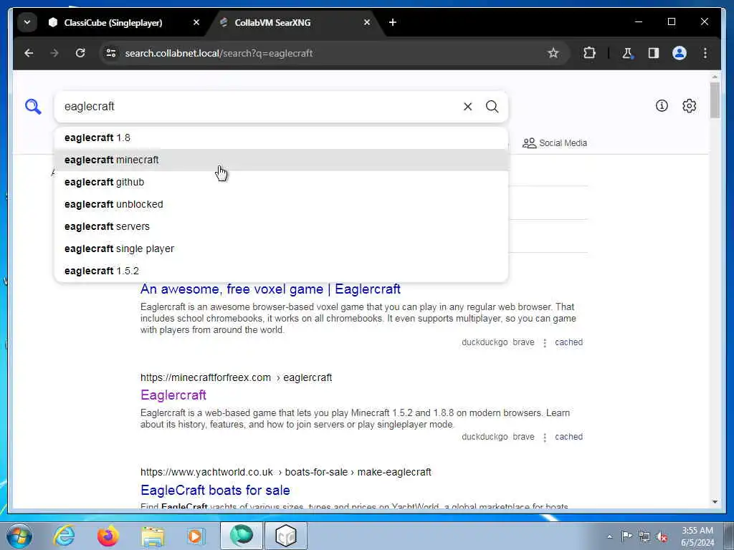This screenshot has height=550, width=734.
Task: Click the muted volume tray icon
Action: coord(662,536)
